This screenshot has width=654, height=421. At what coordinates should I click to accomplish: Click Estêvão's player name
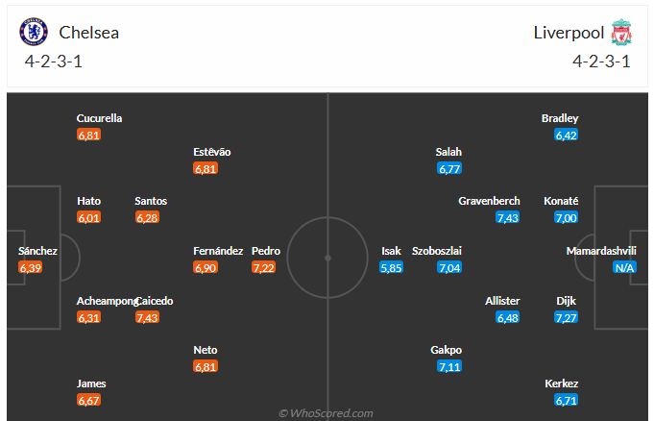[212, 152]
